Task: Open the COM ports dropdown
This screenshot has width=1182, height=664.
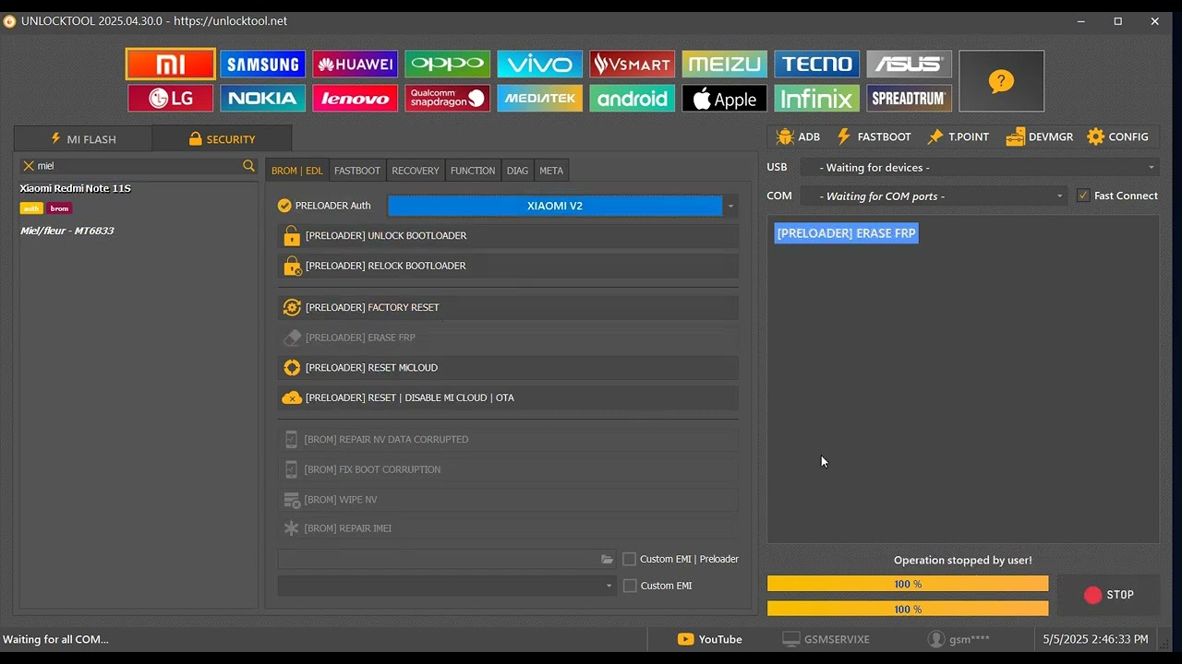Action: (x=934, y=196)
